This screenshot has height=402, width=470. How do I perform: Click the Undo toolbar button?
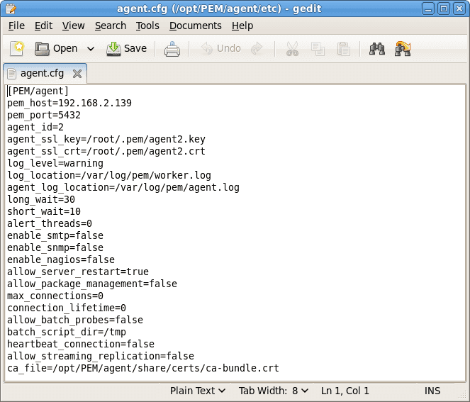click(220, 49)
